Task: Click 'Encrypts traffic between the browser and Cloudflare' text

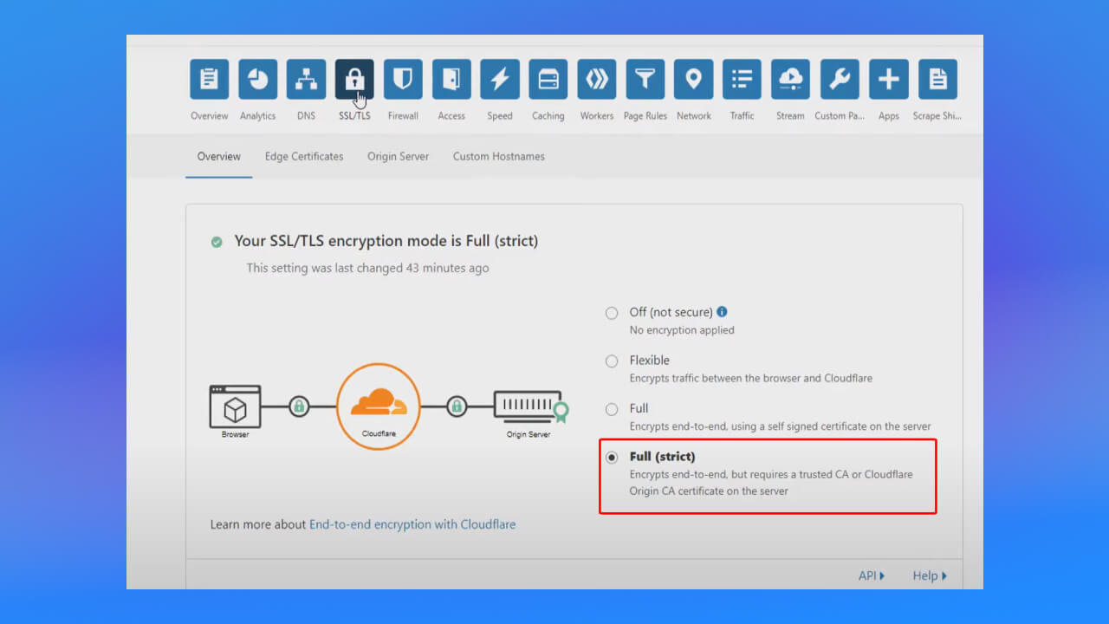Action: pyautogui.click(x=751, y=378)
